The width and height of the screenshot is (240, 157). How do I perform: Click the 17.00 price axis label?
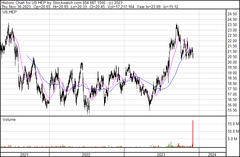(232, 95)
